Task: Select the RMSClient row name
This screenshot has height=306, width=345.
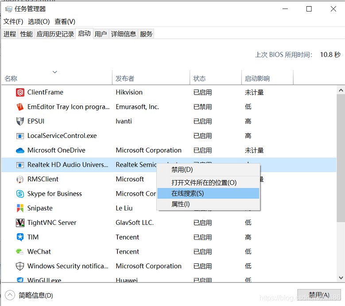Action: [43, 179]
